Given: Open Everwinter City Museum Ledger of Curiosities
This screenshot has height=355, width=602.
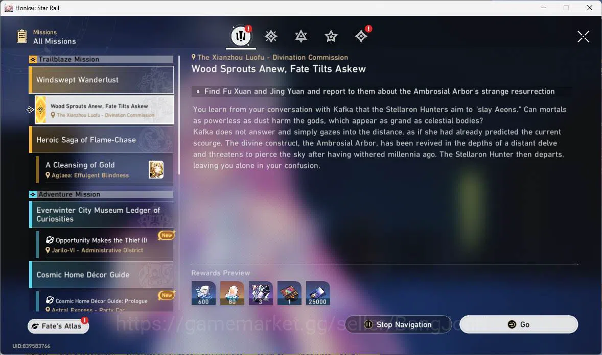Looking at the screenshot, I should [x=101, y=215].
